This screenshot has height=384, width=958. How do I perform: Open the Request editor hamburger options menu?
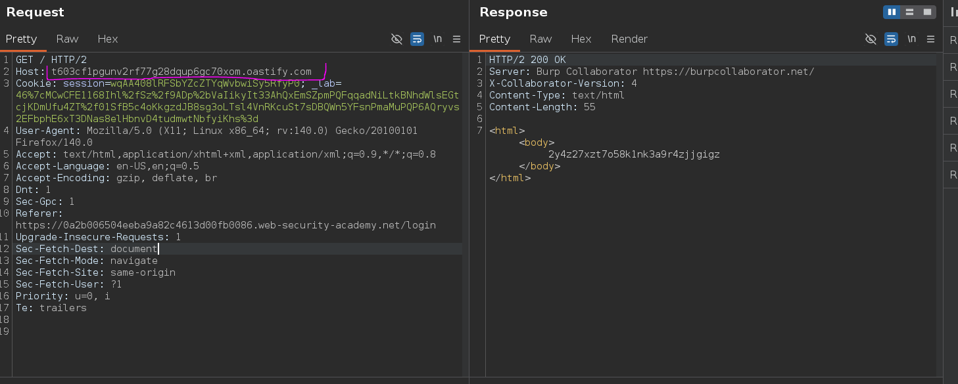pyautogui.click(x=457, y=39)
